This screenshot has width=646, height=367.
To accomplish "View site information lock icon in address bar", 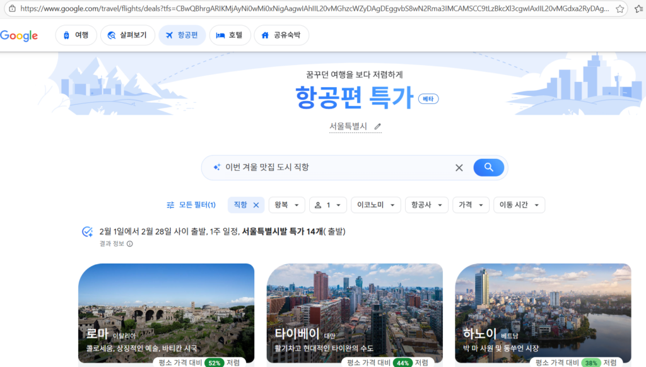I will pyautogui.click(x=11, y=9).
